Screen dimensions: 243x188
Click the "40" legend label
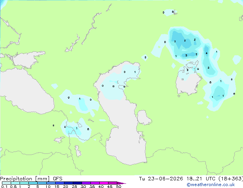click(101, 186)
